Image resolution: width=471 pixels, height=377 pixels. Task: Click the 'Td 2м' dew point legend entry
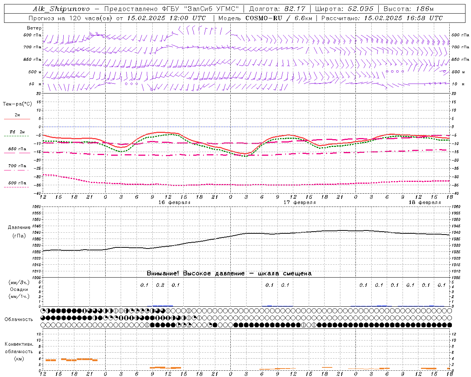click(17, 132)
